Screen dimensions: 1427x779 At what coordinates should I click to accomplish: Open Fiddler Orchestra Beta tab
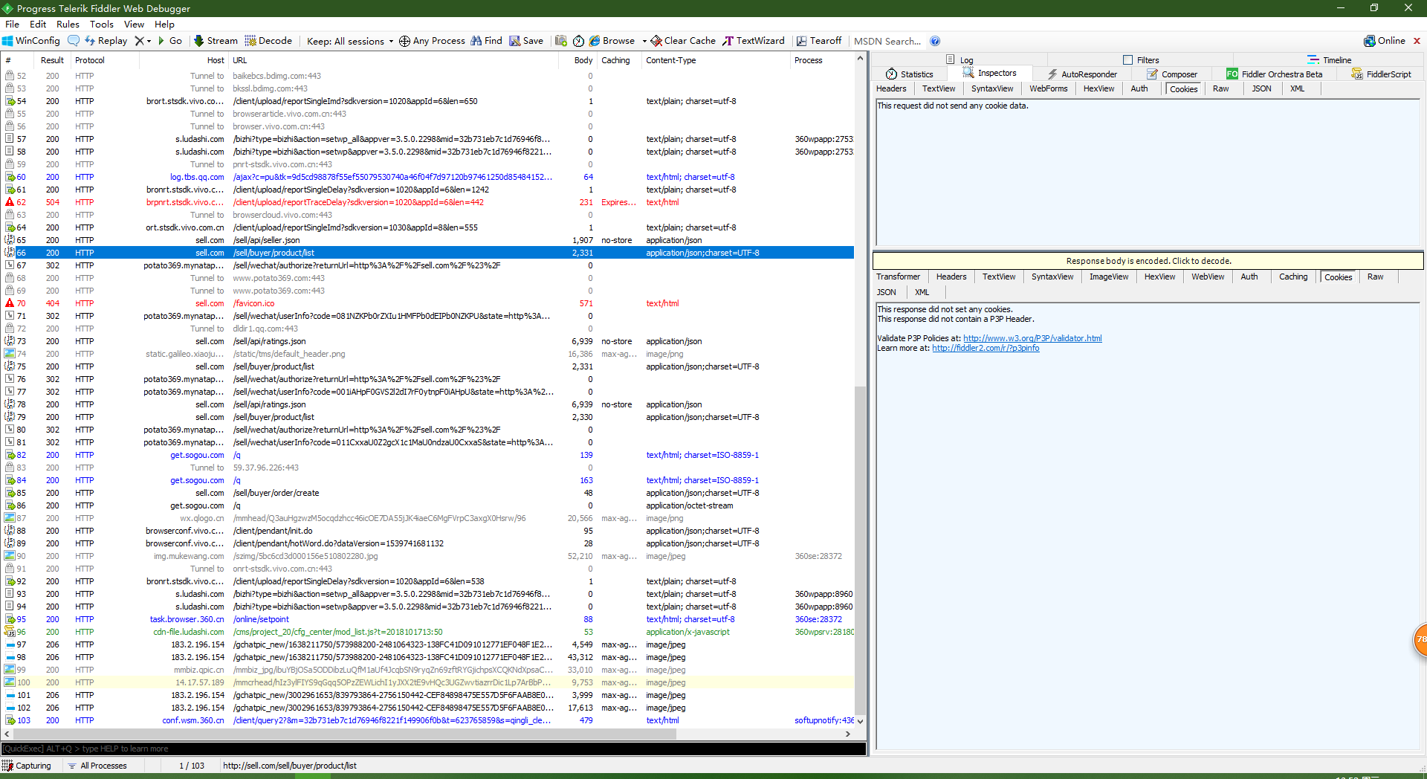[1275, 74]
